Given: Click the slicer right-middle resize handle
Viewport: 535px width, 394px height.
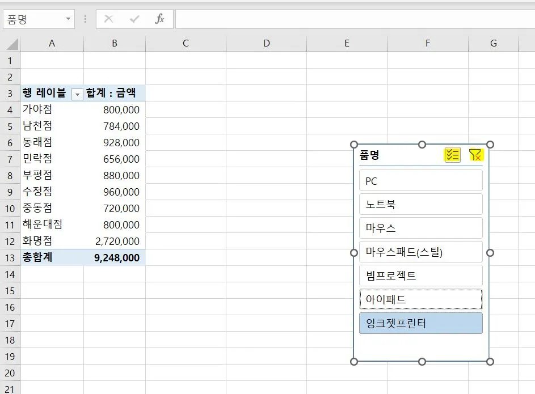Looking at the screenshot, I should [490, 253].
